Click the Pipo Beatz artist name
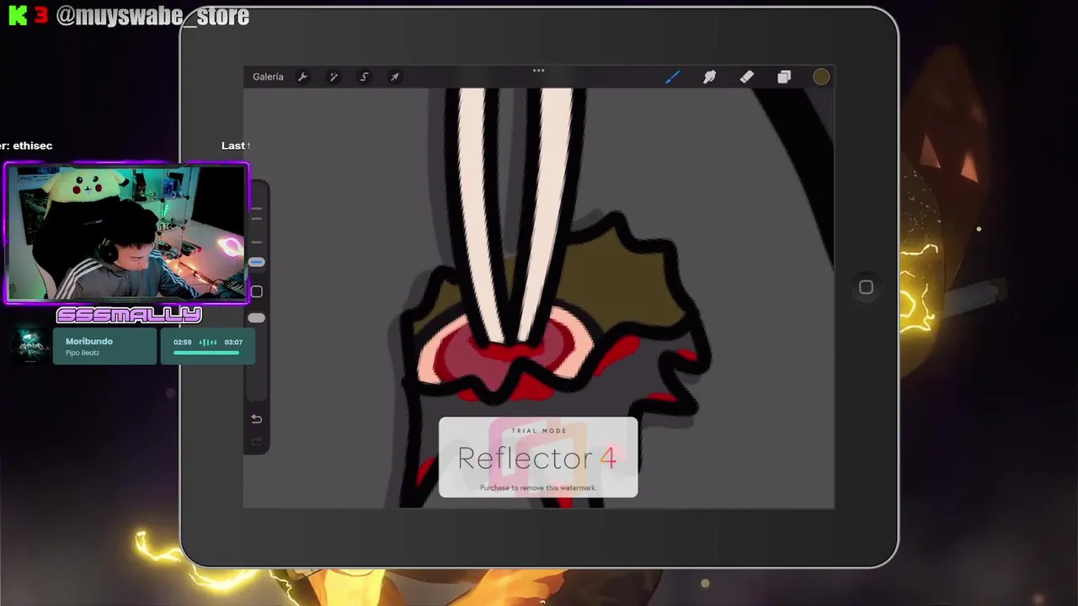 pos(83,353)
